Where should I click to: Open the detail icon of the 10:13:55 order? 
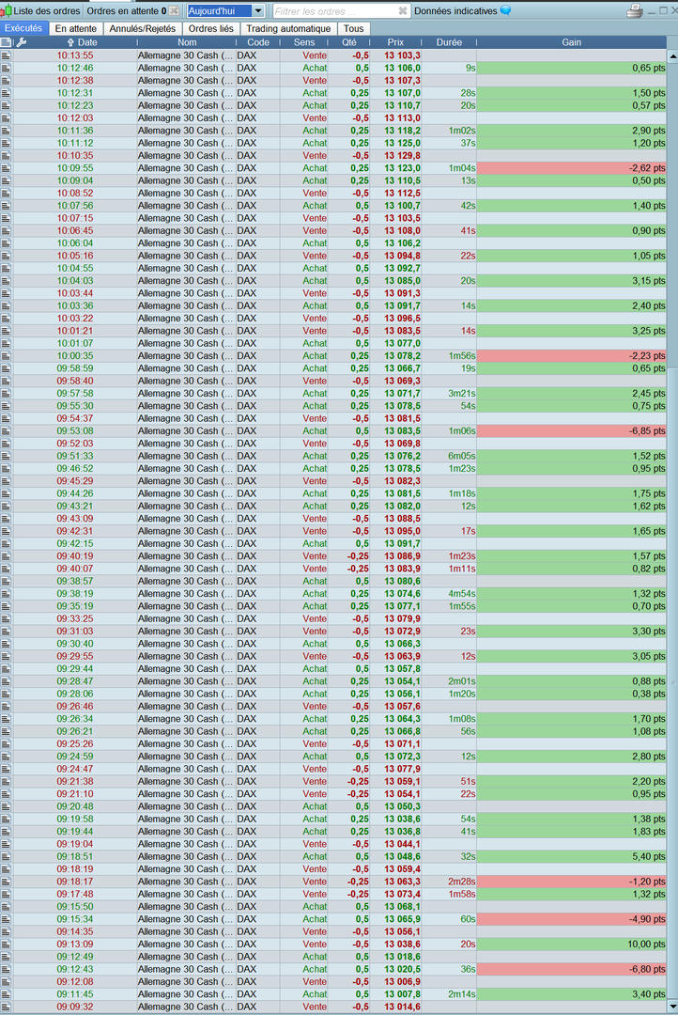click(7, 55)
